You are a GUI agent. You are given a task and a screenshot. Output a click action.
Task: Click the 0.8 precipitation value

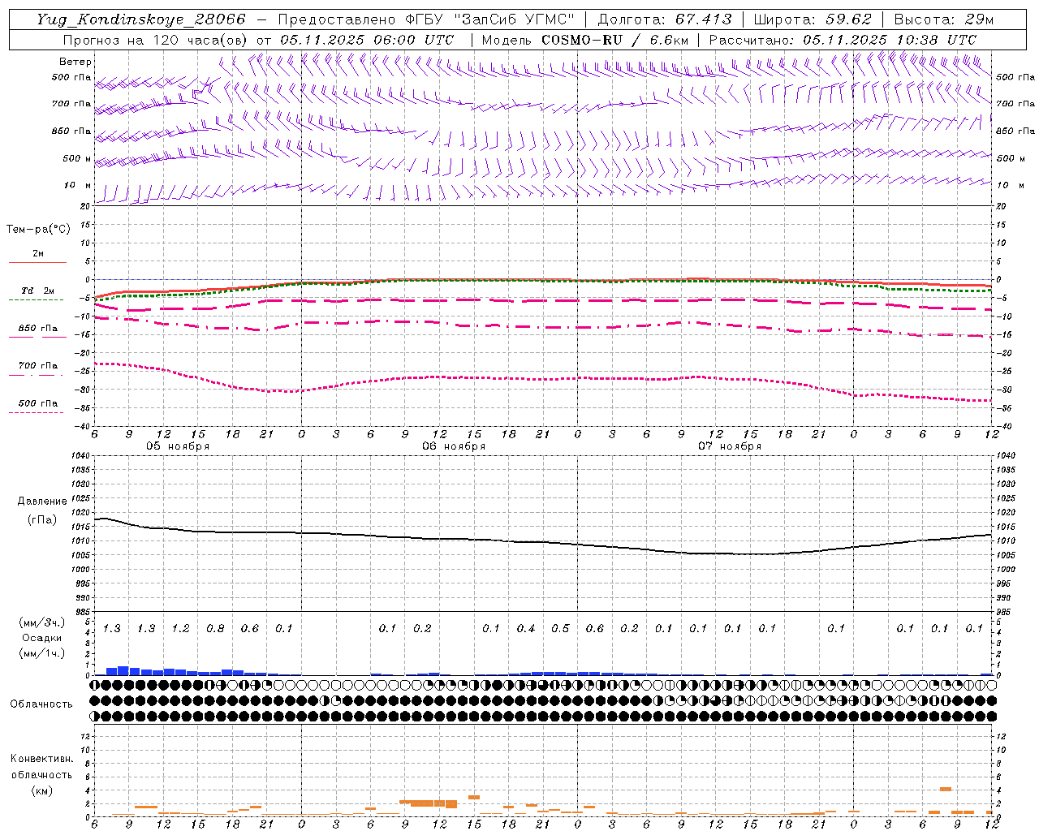pyautogui.click(x=215, y=629)
